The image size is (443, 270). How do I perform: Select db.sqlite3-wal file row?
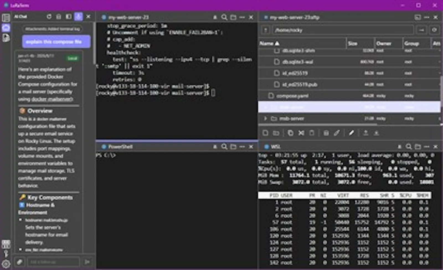click(349, 62)
